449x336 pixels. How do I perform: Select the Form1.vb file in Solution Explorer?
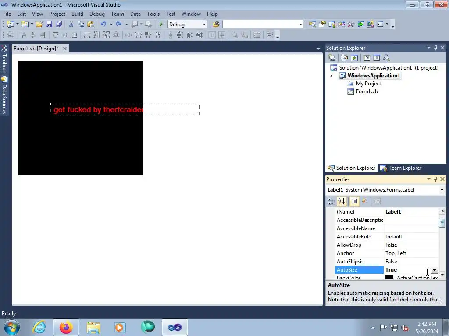[x=367, y=91]
